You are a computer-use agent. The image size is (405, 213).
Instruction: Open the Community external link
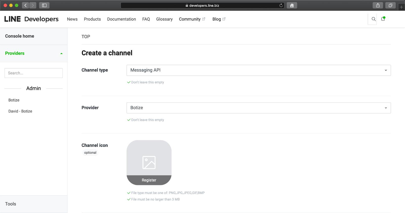(x=192, y=19)
